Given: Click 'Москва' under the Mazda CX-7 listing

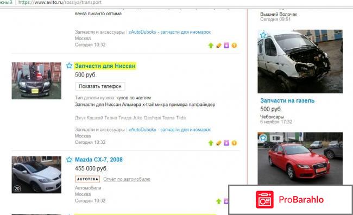Looking at the screenshot, I should click(x=83, y=194).
